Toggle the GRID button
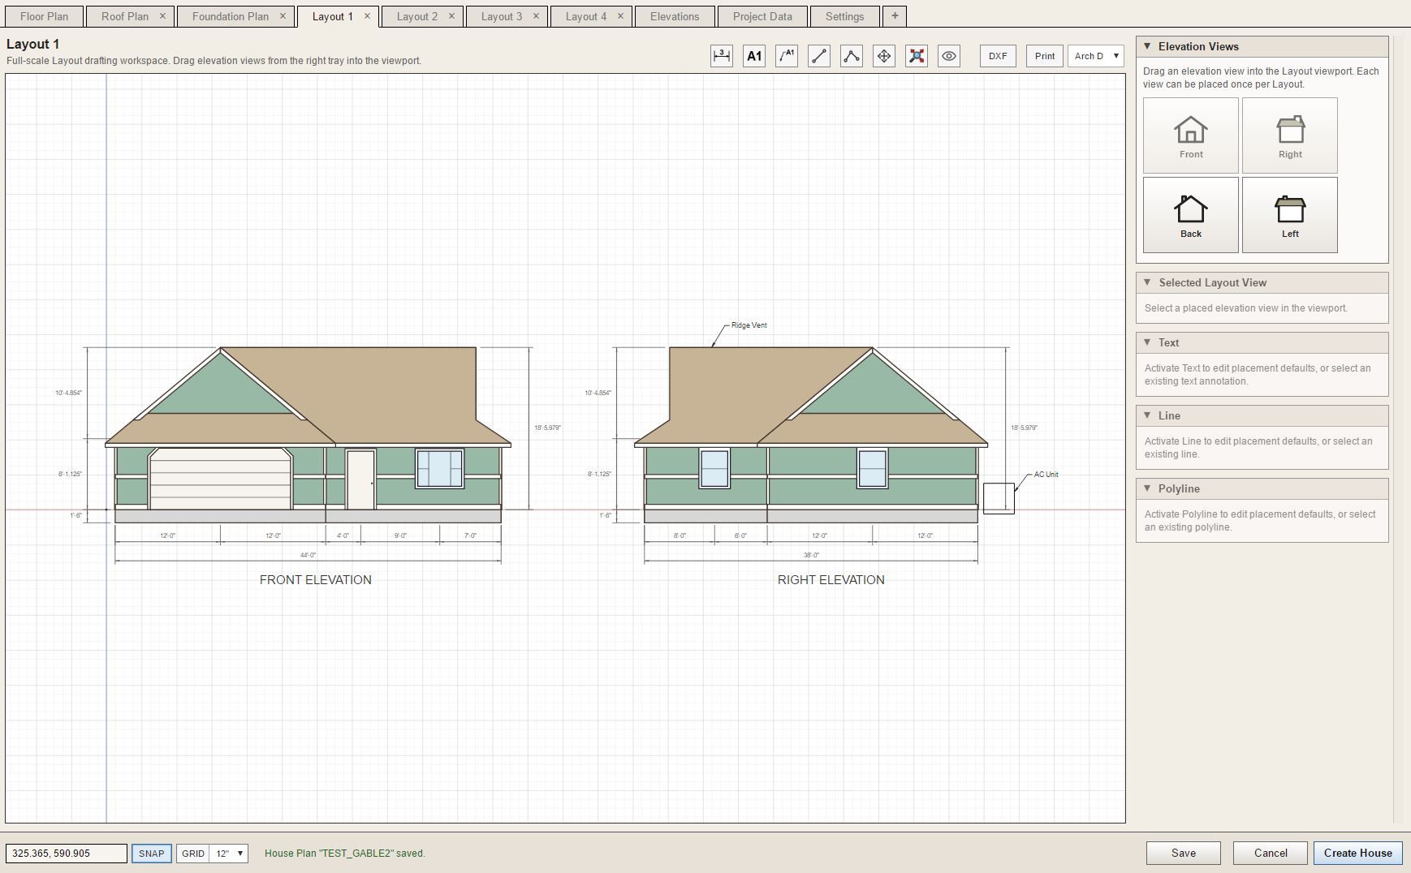 tap(192, 854)
